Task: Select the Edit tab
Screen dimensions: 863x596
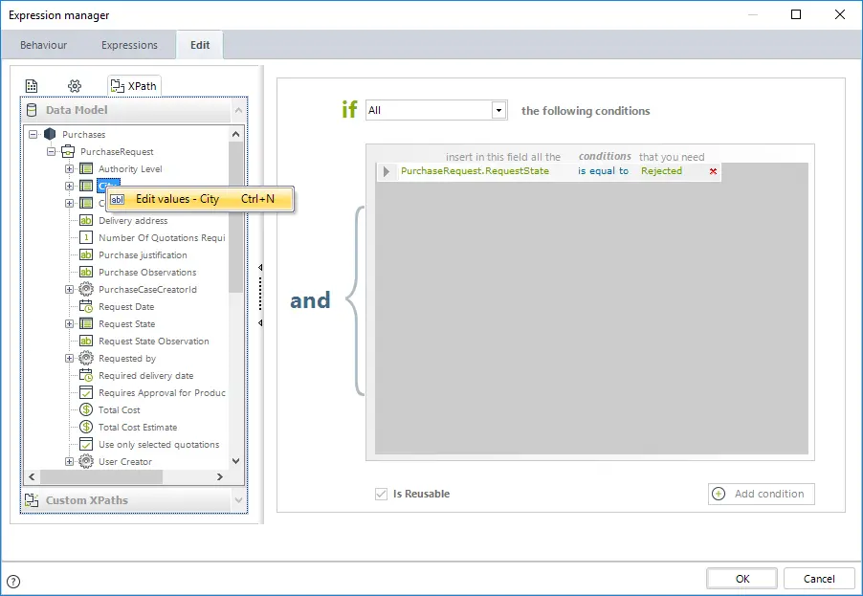Action: point(200,45)
